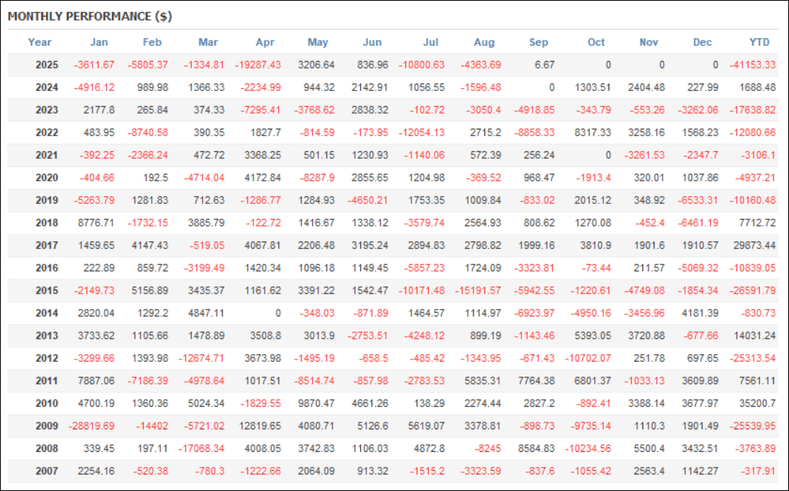
Task: Sort by the Jan column header
Action: tap(99, 42)
